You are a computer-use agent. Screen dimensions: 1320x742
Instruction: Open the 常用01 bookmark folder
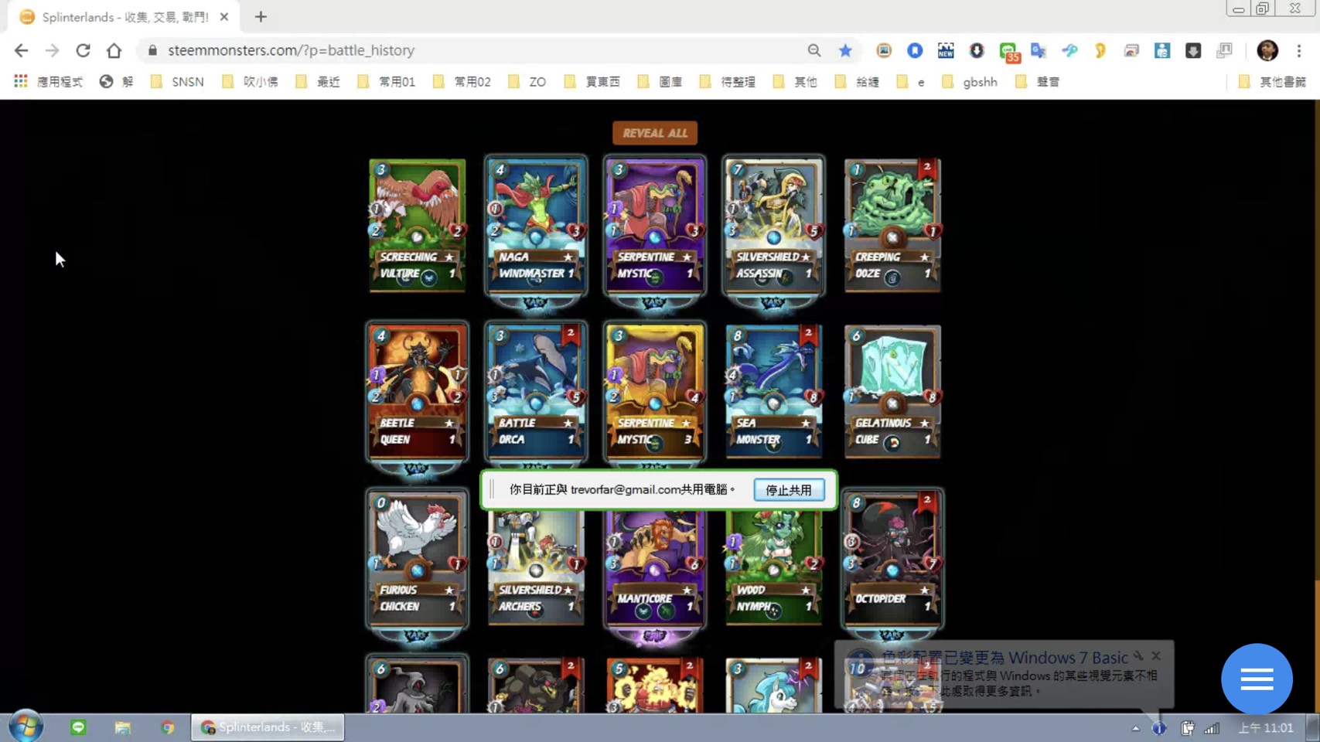pyautogui.click(x=386, y=82)
